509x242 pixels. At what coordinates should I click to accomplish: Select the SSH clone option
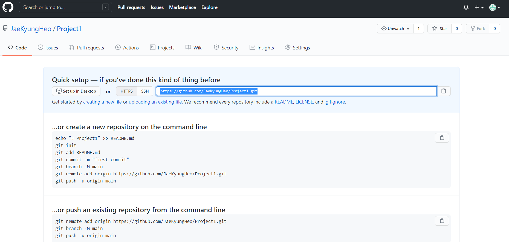click(145, 91)
